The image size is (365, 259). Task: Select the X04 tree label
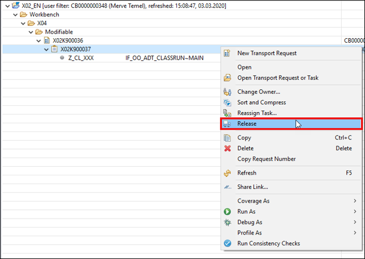click(x=42, y=23)
